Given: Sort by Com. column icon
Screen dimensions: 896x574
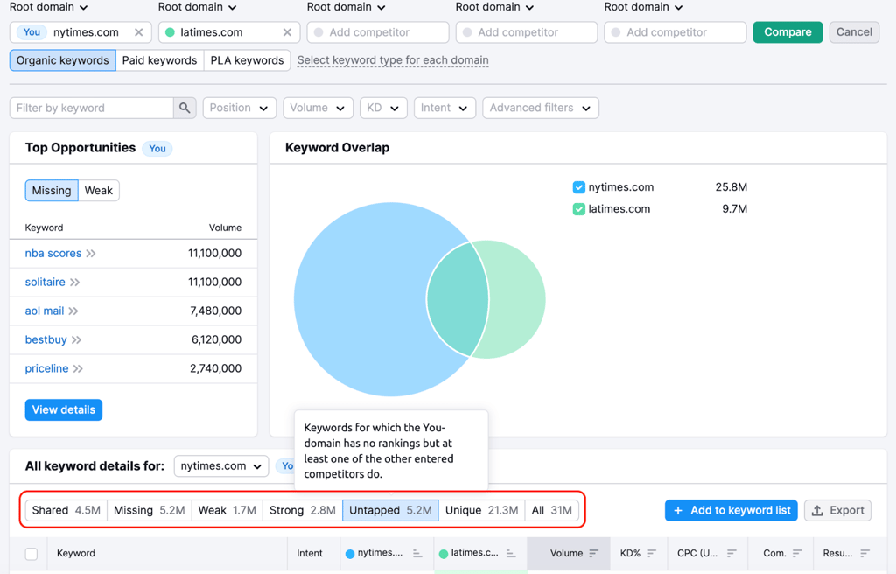Looking at the screenshot, I should [797, 553].
